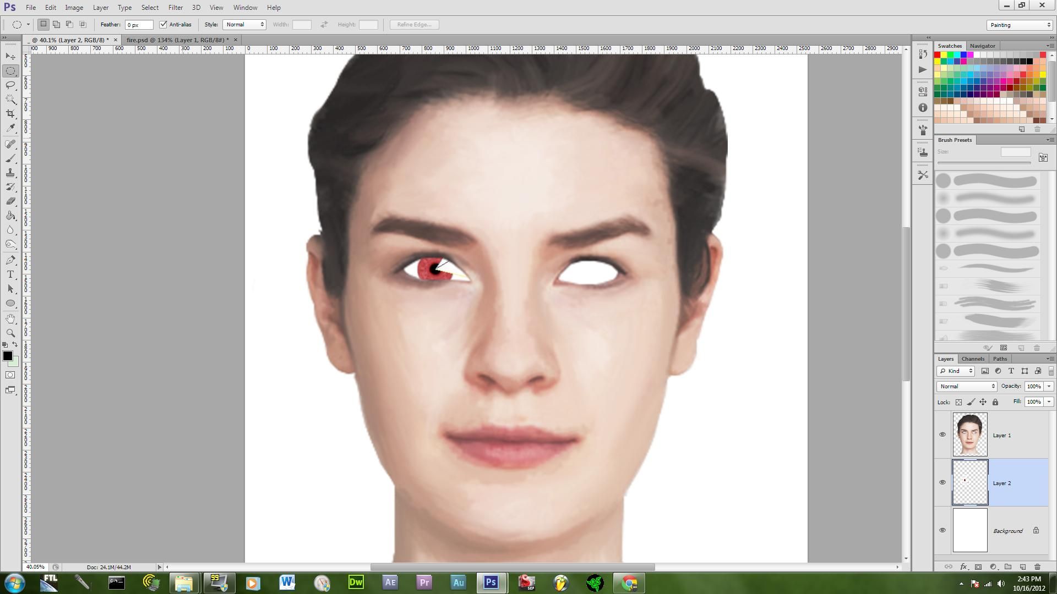Select the Crop tool
This screenshot has width=1057, height=594.
[x=10, y=114]
